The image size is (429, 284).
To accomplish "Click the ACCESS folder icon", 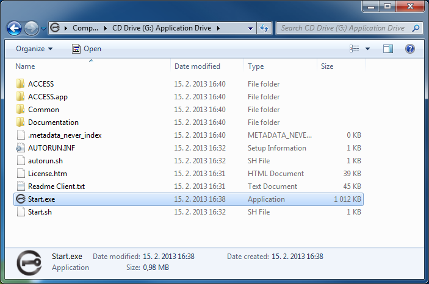I will (20, 84).
